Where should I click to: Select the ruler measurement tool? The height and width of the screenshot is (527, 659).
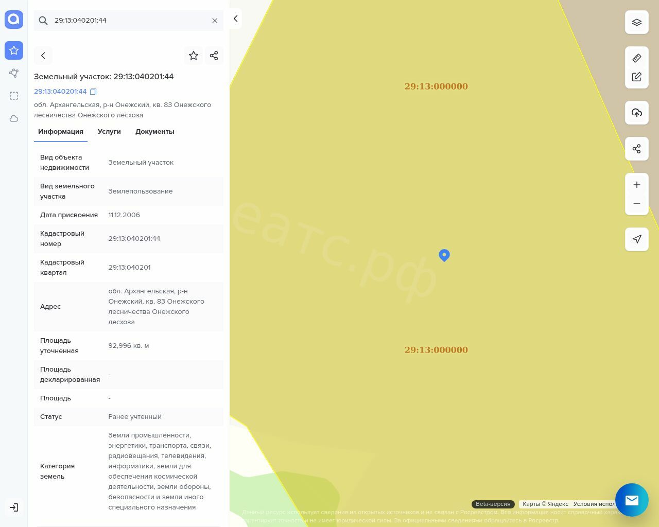tap(636, 58)
